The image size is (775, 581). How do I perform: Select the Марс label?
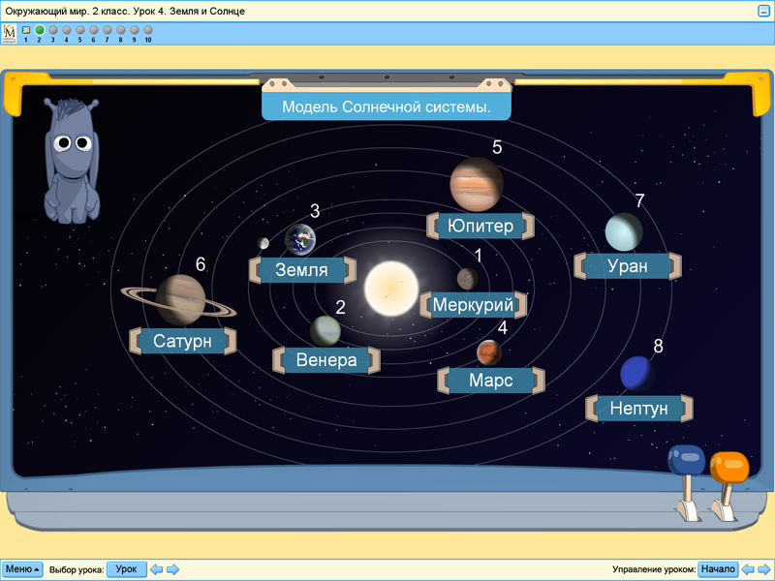pyautogui.click(x=491, y=381)
